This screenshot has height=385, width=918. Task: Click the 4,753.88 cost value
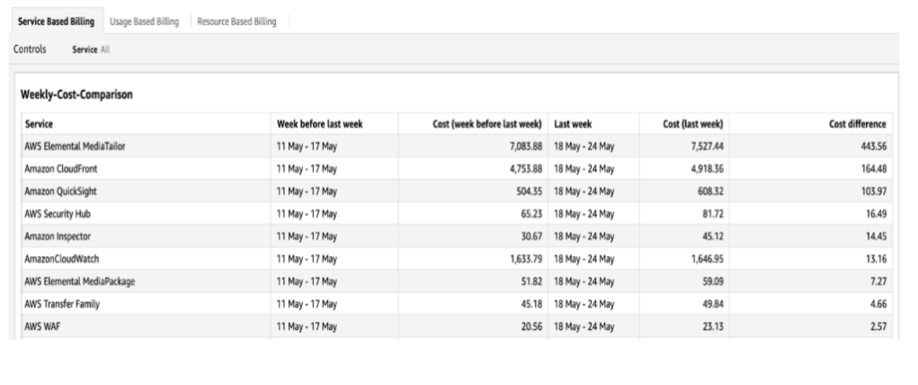click(525, 169)
